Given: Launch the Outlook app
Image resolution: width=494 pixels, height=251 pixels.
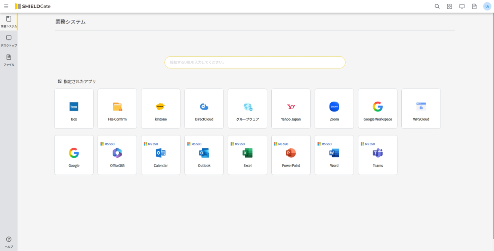Looking at the screenshot, I should pos(204,155).
